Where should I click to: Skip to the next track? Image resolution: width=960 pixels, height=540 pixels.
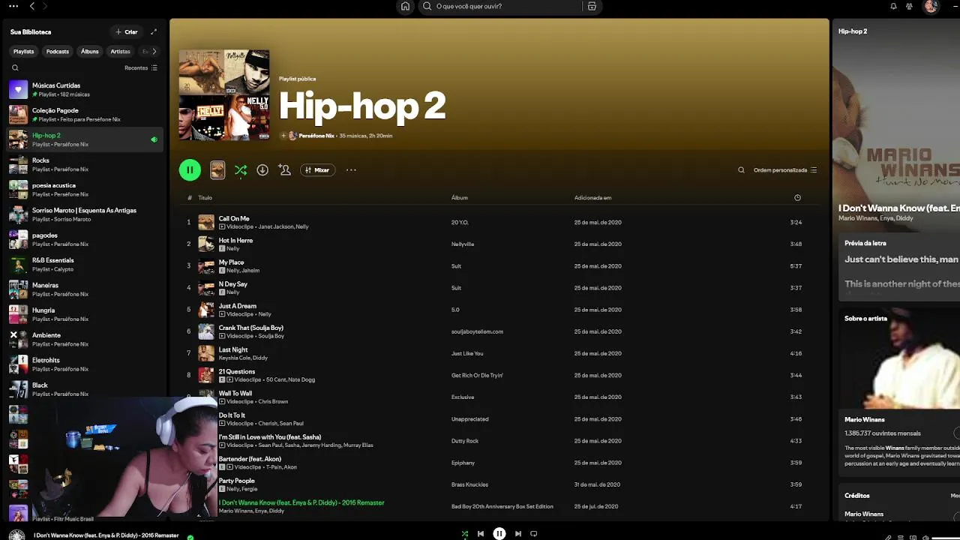(x=518, y=534)
